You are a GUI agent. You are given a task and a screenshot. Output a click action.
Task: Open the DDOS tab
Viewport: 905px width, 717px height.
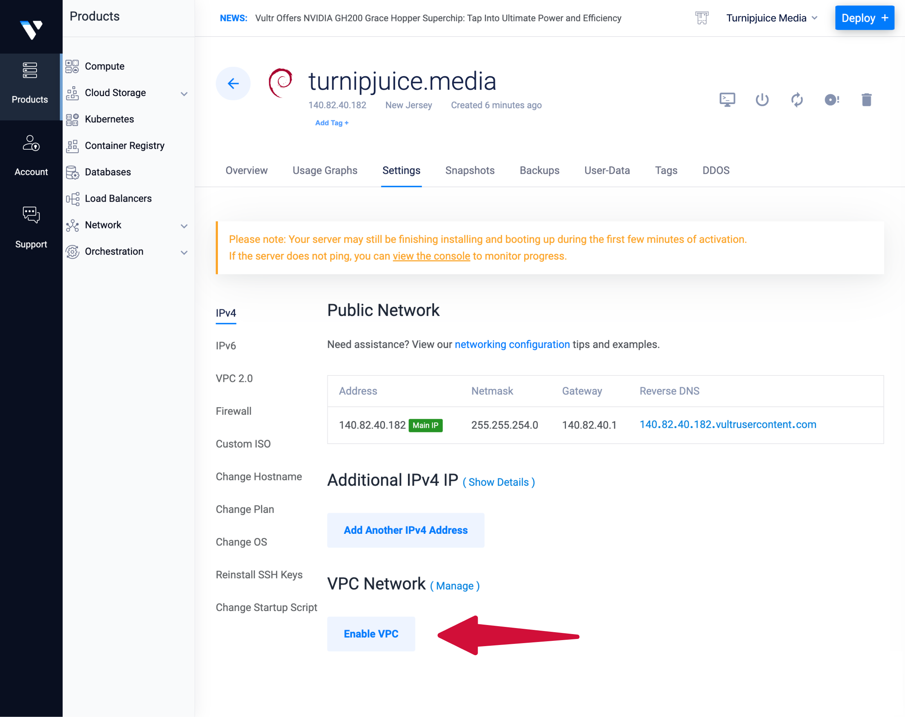pyautogui.click(x=716, y=170)
